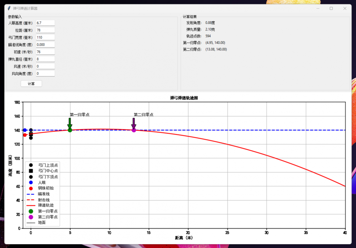This screenshot has width=356, height=248.
Task: Click the 参数输入 group label
Action: tap(15, 17)
